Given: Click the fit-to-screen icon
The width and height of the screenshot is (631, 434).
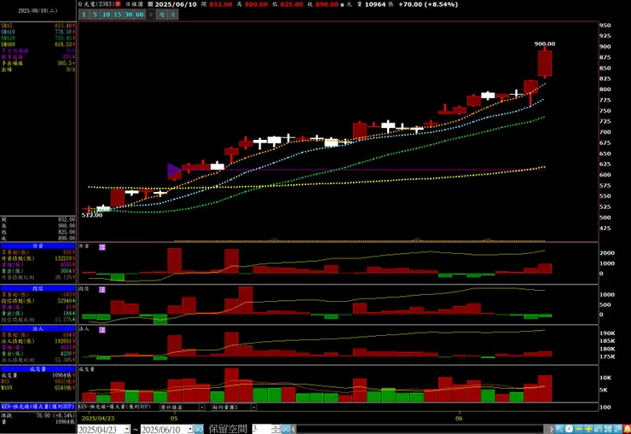Looking at the screenshot, I should click(x=608, y=429).
